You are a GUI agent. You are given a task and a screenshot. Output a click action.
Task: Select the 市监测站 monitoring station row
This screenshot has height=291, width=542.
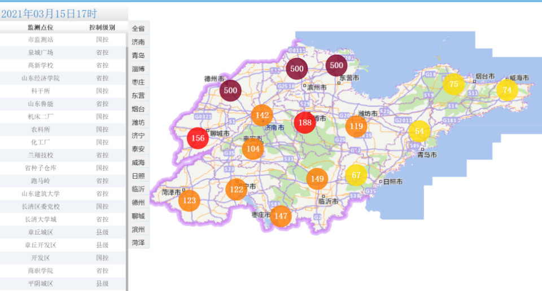point(63,39)
